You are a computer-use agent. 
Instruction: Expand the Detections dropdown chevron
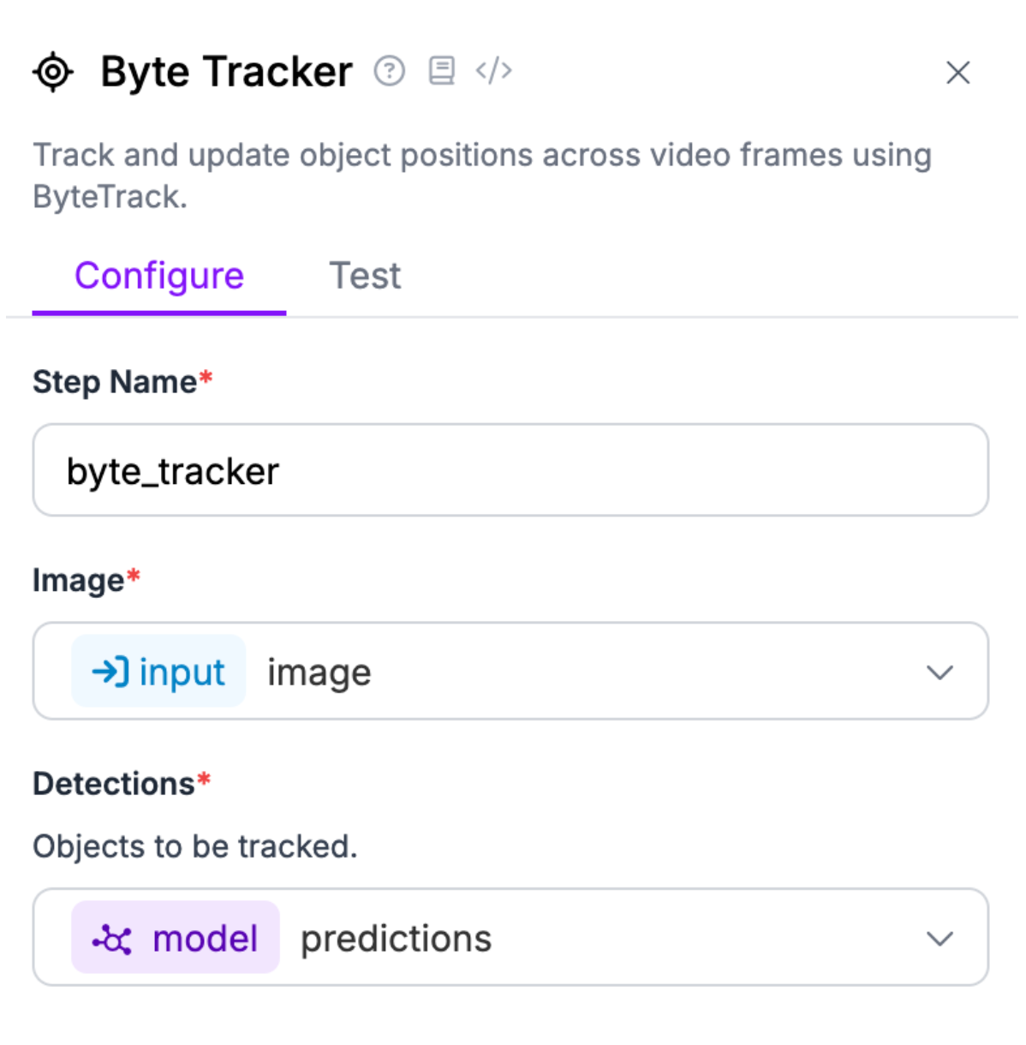tap(940, 939)
